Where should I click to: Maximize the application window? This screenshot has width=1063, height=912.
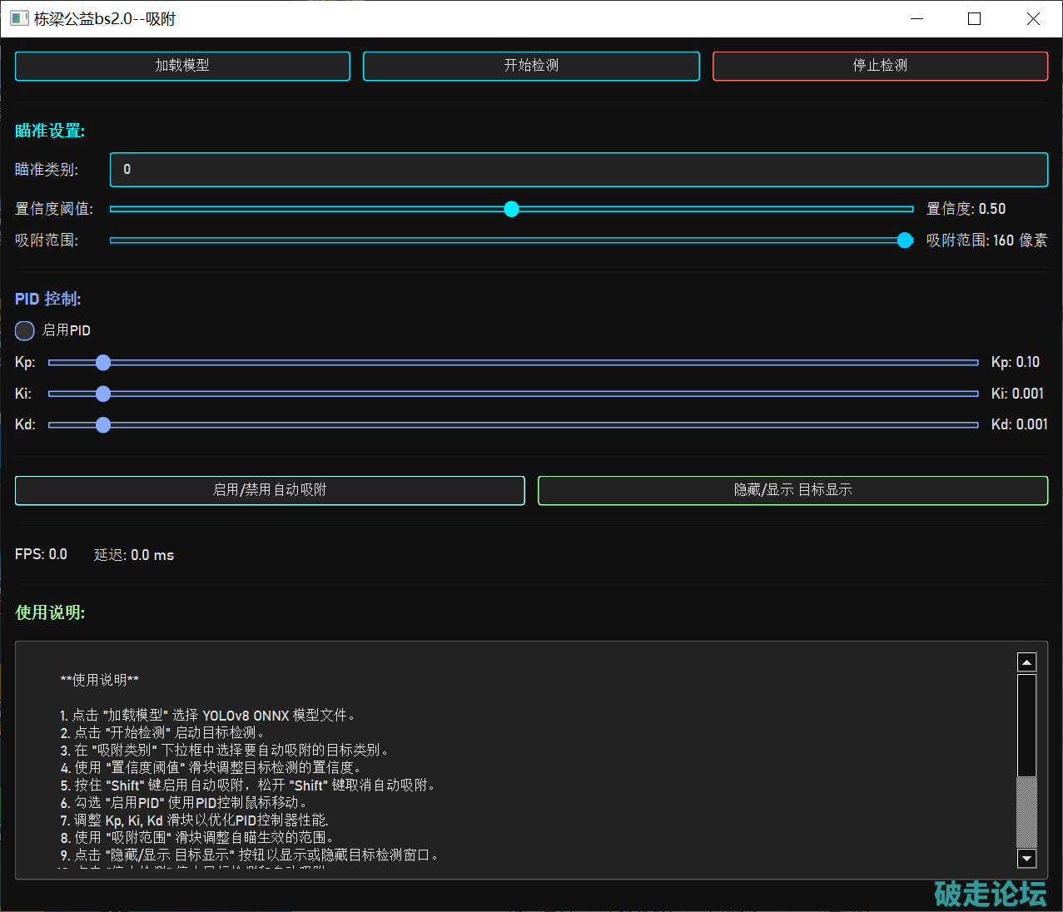point(974,18)
